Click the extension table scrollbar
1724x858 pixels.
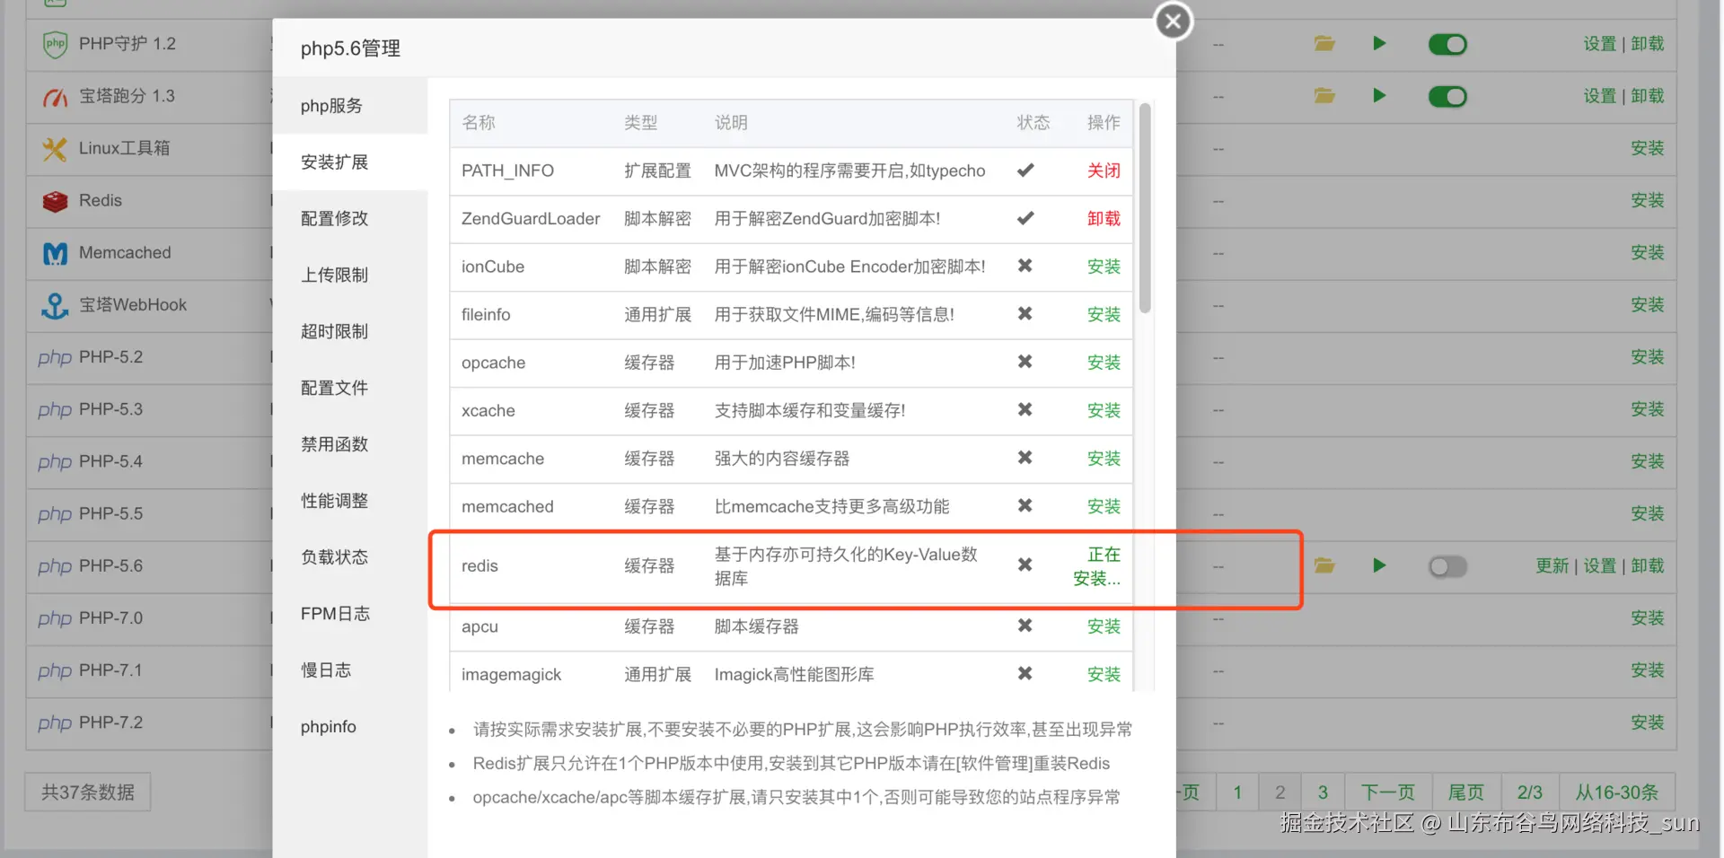pos(1145,209)
